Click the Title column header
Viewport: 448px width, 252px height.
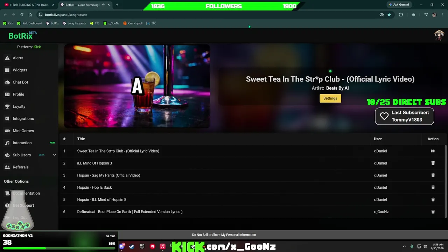(x=81, y=139)
